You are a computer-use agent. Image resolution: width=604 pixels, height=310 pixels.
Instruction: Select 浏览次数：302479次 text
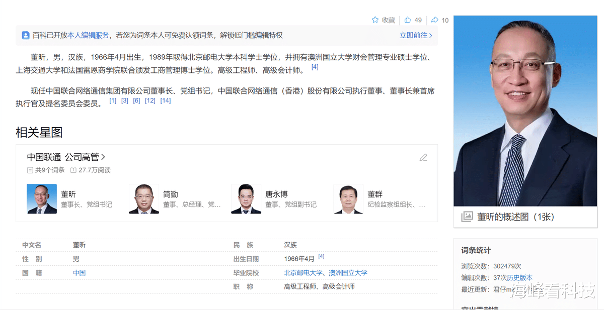(x=491, y=266)
